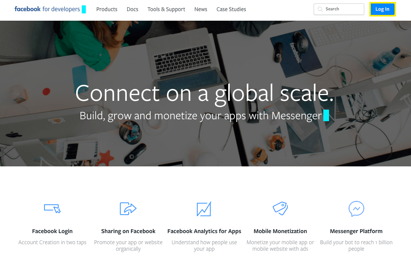Open the Facebook Login heading link
The image size is (411, 258).
[x=52, y=231]
